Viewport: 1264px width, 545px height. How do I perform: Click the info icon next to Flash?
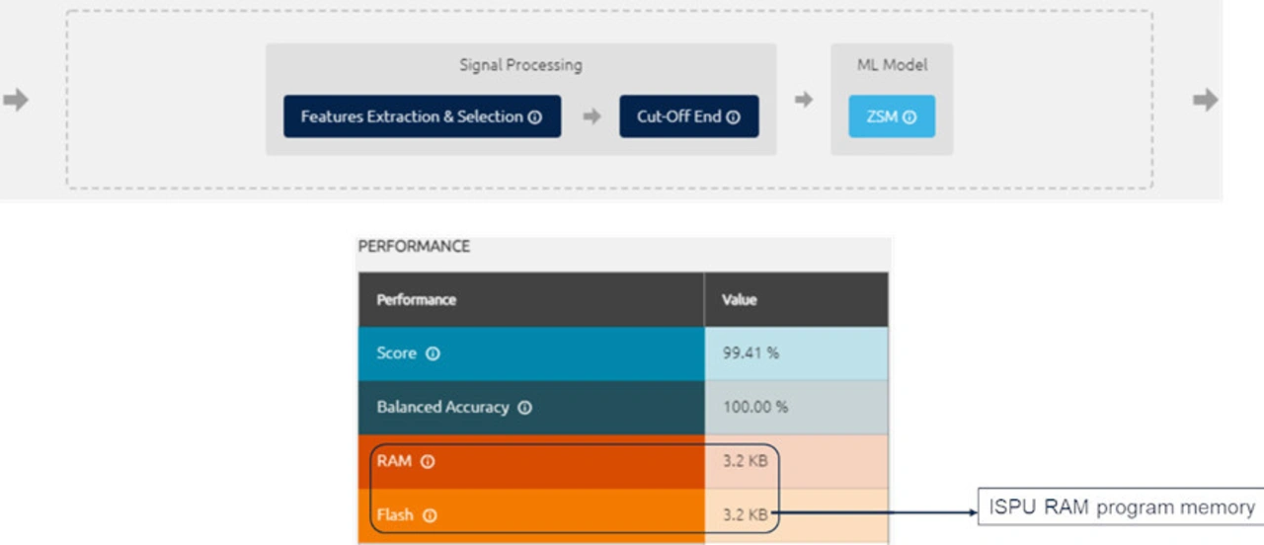coord(431,515)
